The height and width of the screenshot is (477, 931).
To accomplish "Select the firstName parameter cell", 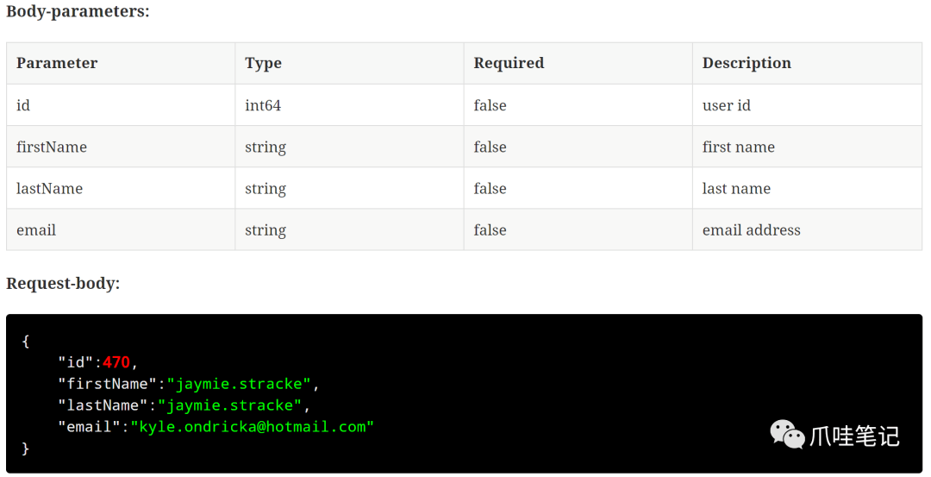I will click(121, 147).
